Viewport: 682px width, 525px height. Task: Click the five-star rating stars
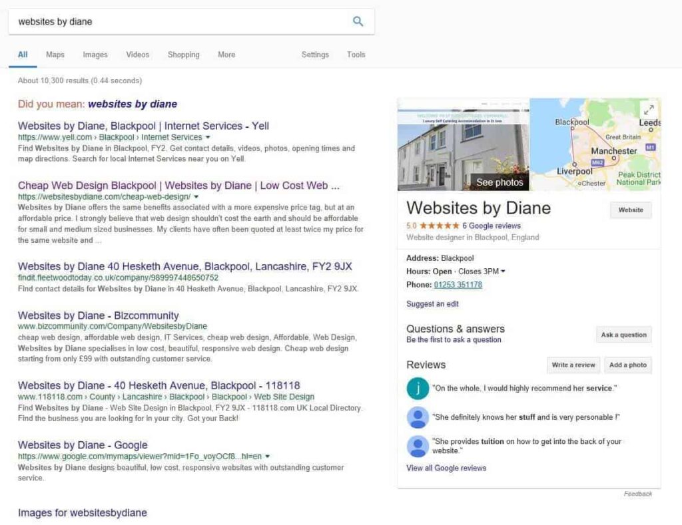[440, 226]
